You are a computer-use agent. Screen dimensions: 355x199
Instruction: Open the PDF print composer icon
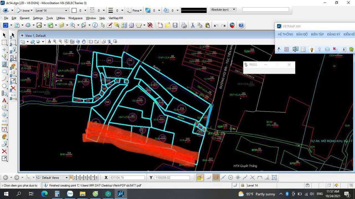pyautogui.click(x=183, y=25)
